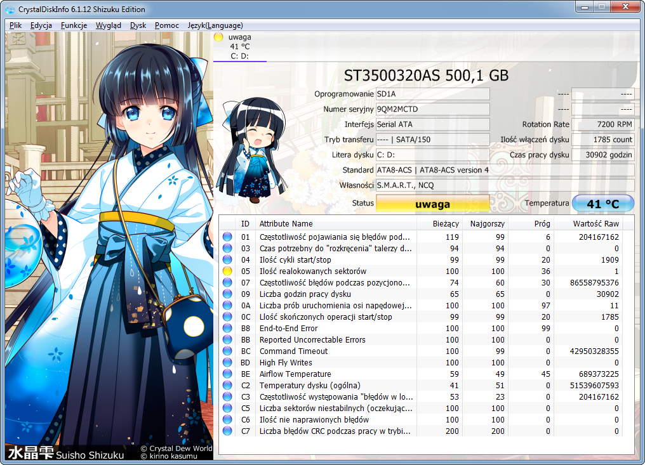Click the status circle for End-to-End Error
Screen dimensions: 645x465
pyautogui.click(x=227, y=328)
